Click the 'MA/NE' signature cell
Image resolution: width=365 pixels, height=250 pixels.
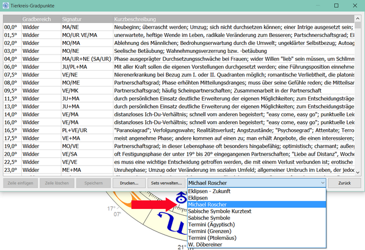click(87, 28)
